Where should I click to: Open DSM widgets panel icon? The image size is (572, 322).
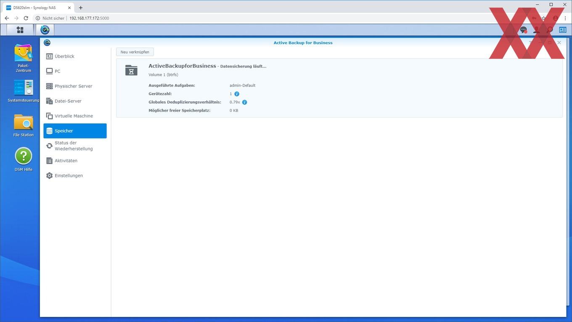(563, 30)
